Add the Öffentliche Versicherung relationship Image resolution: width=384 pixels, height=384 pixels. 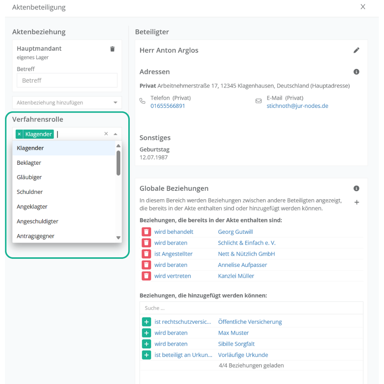[x=146, y=322]
